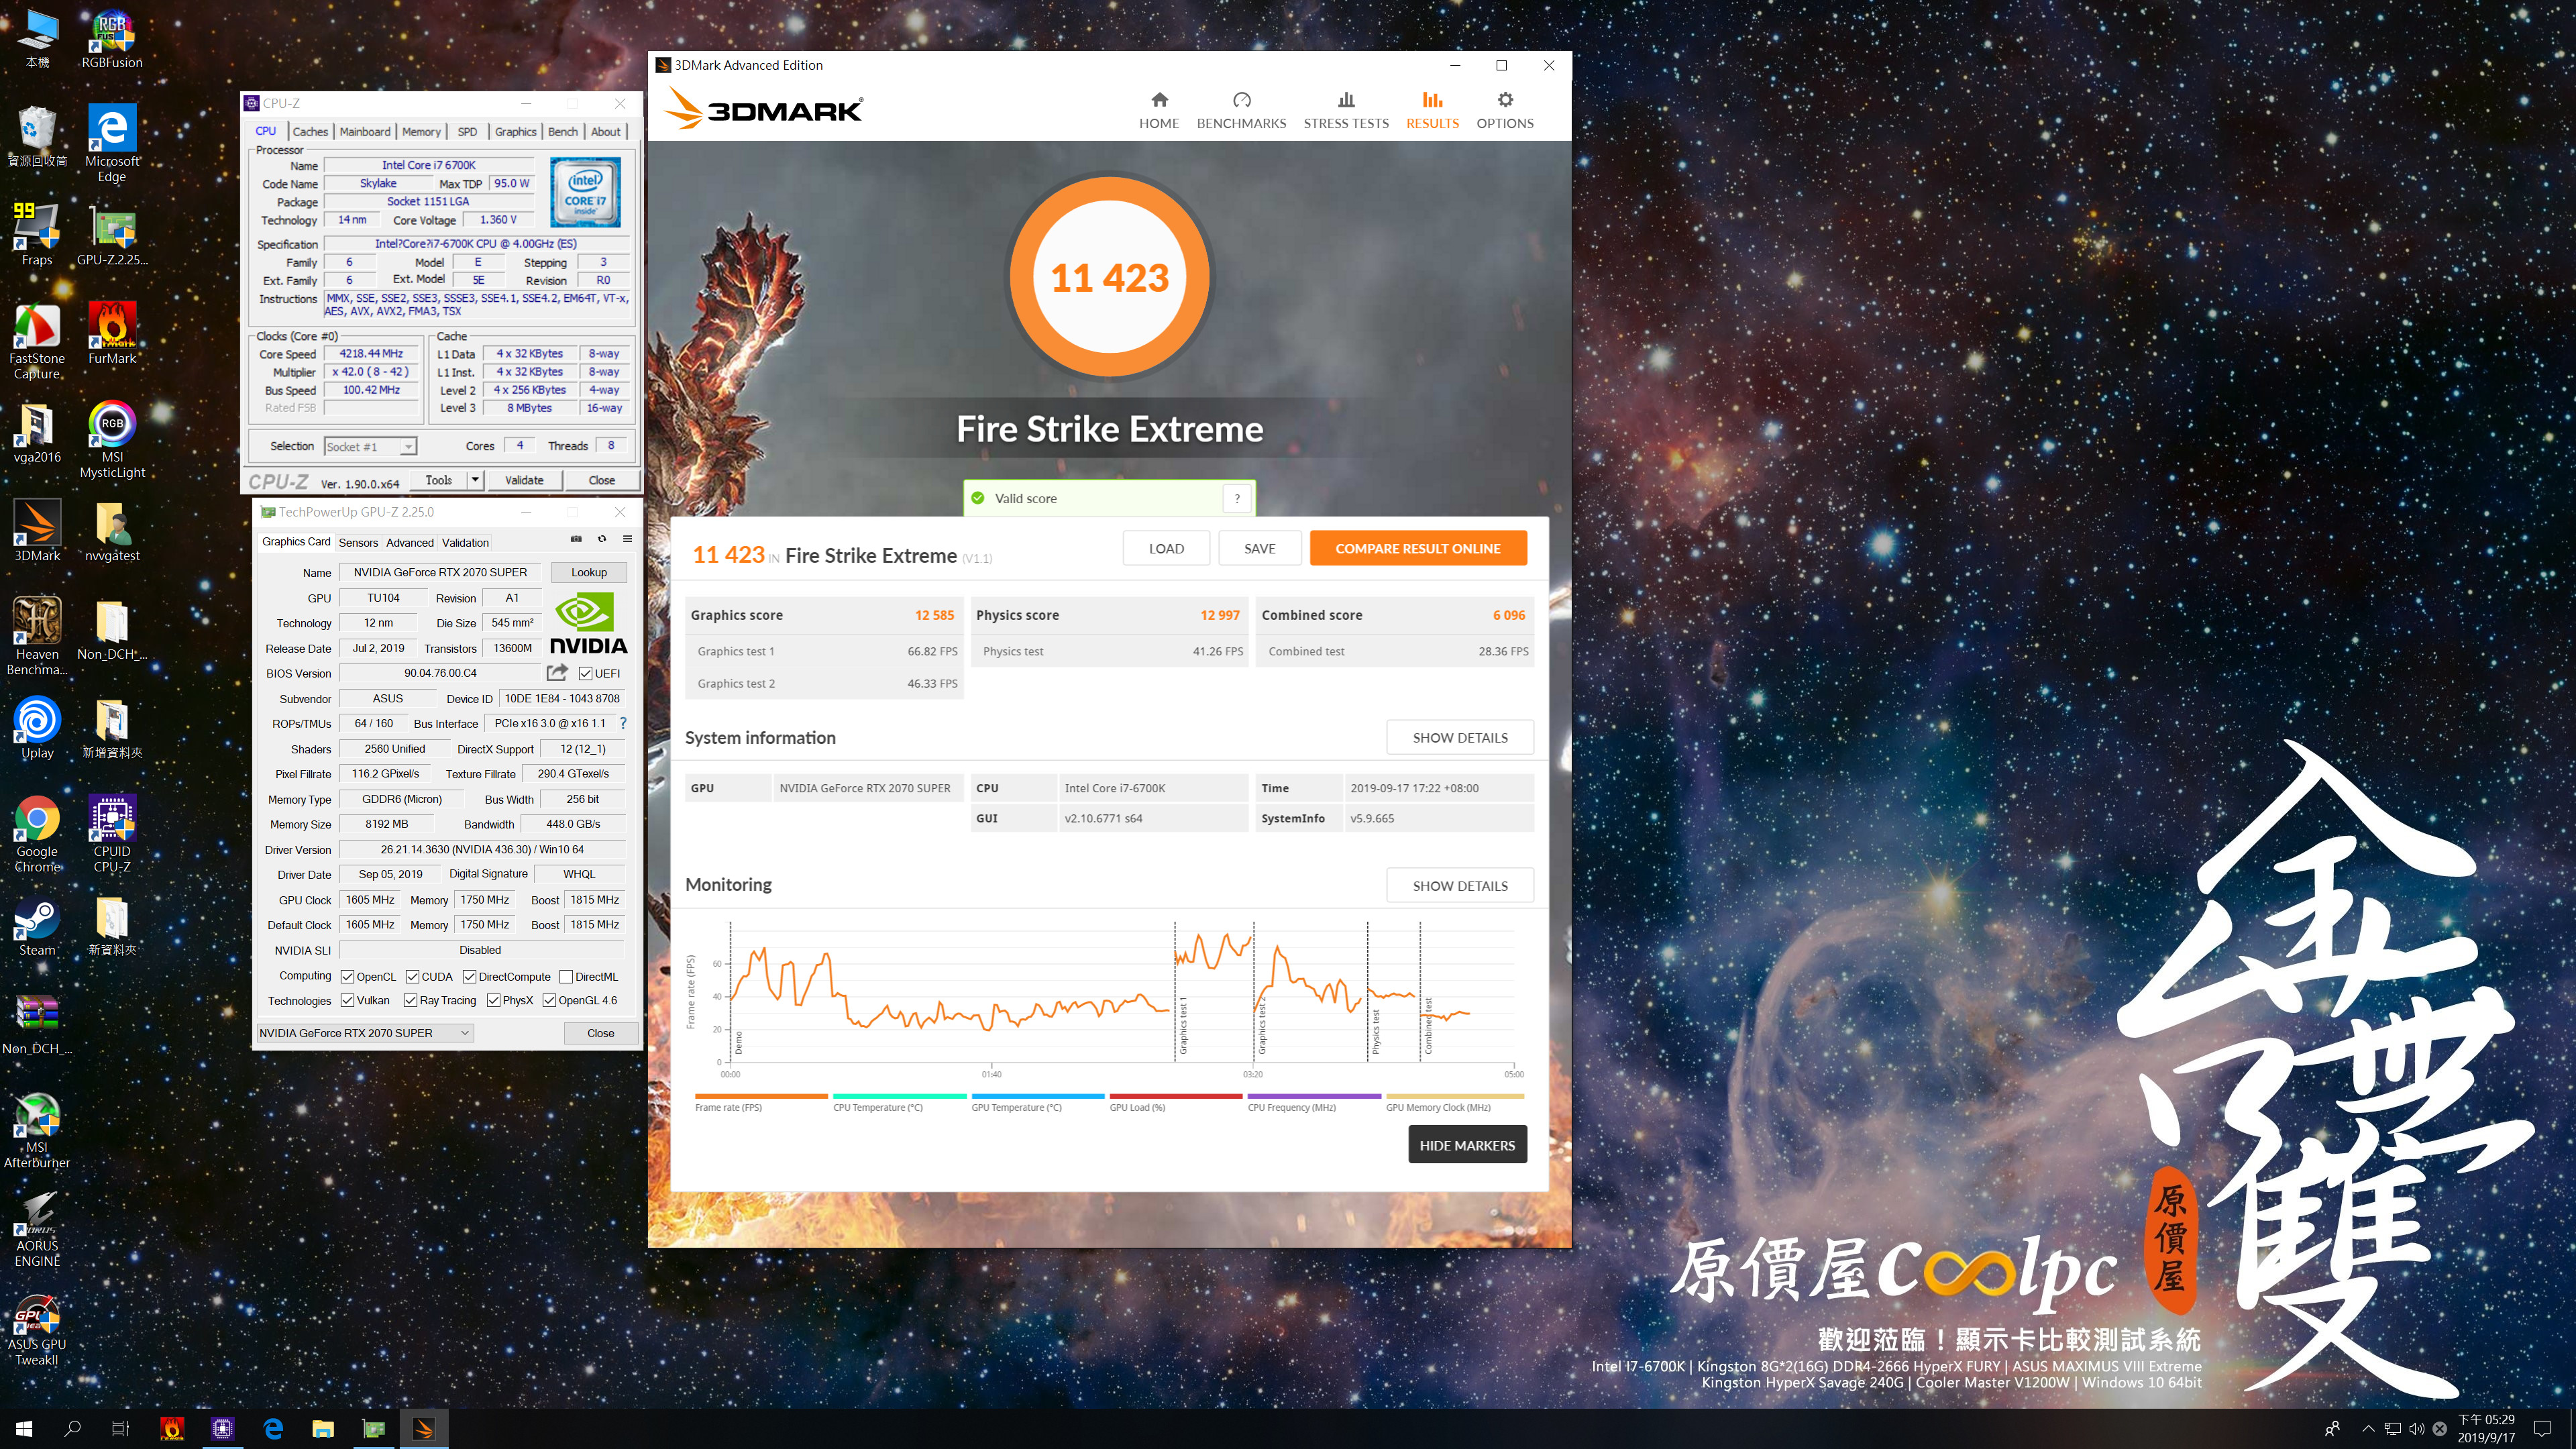
Task: Open FastStone Capture desktop shortcut
Action: click(x=37, y=342)
